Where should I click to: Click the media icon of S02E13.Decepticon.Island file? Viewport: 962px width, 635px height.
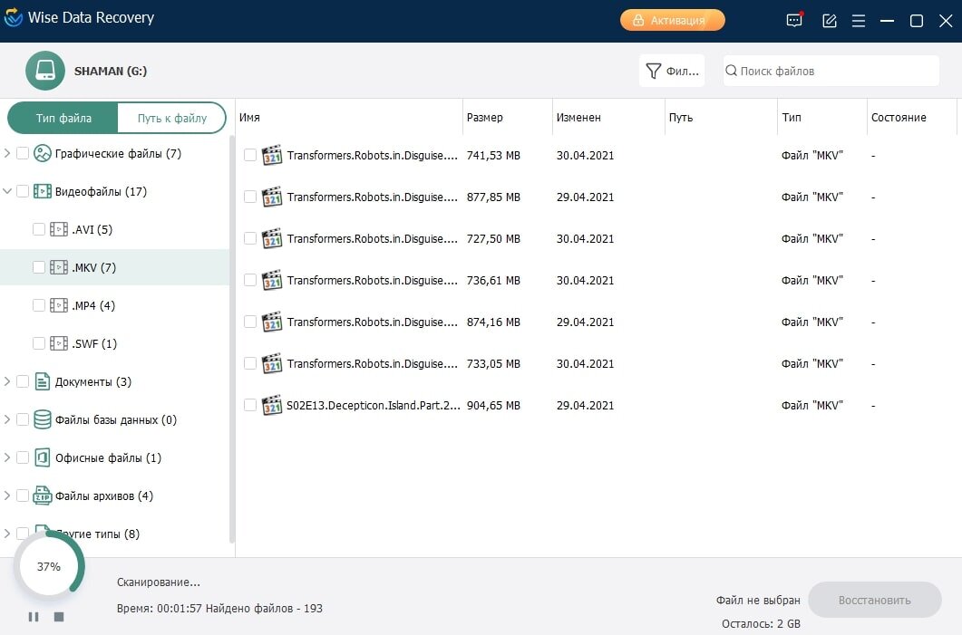pos(272,405)
